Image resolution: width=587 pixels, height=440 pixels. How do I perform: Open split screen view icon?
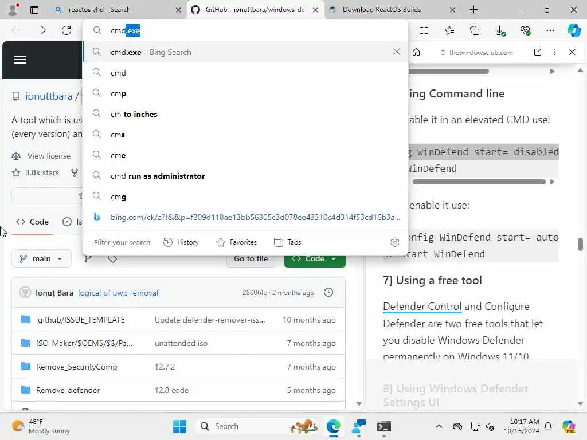click(x=424, y=30)
